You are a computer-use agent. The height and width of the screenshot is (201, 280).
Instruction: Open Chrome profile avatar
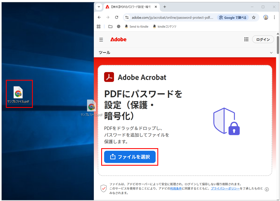point(266,18)
